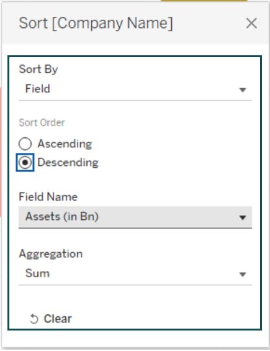Open the Sum aggregation dropdown
The height and width of the screenshot is (351, 270).
click(x=135, y=274)
